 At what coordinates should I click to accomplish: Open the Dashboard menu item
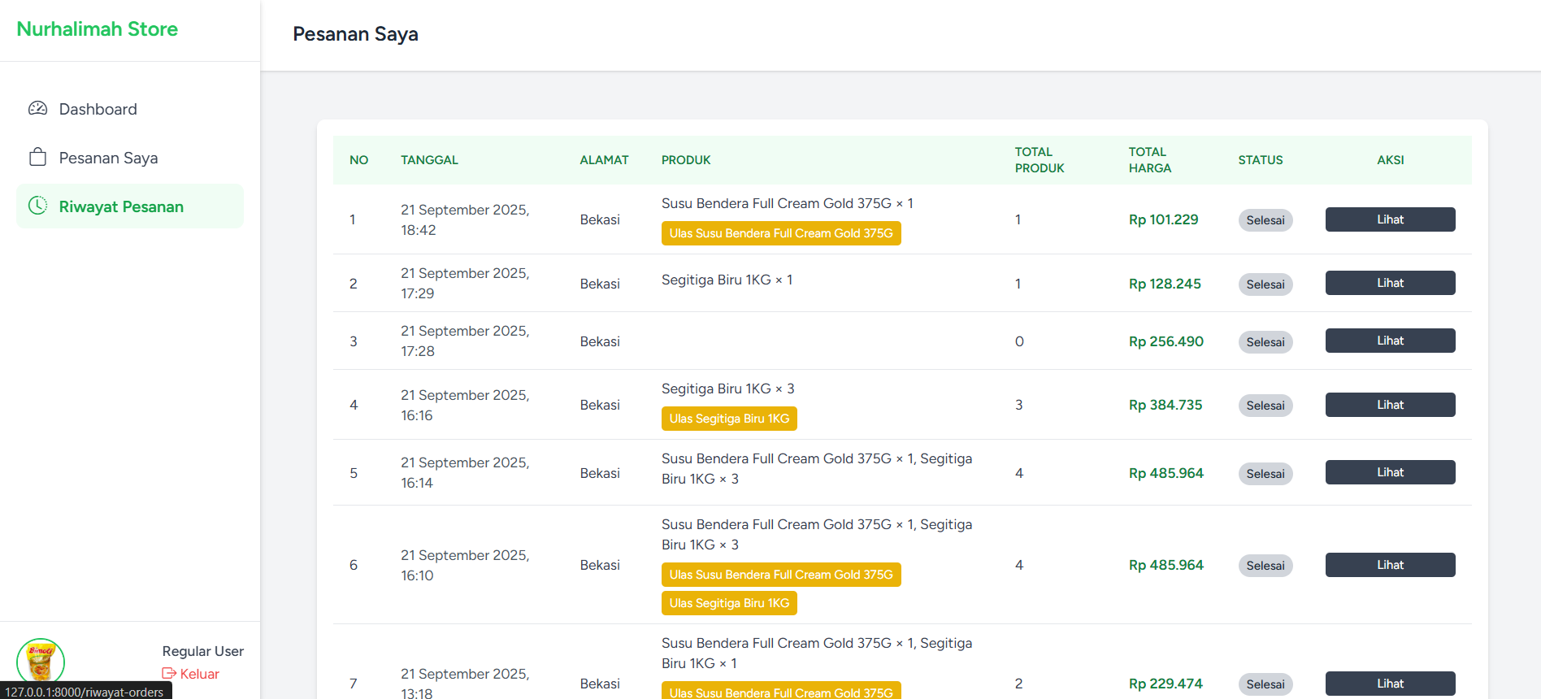point(98,109)
